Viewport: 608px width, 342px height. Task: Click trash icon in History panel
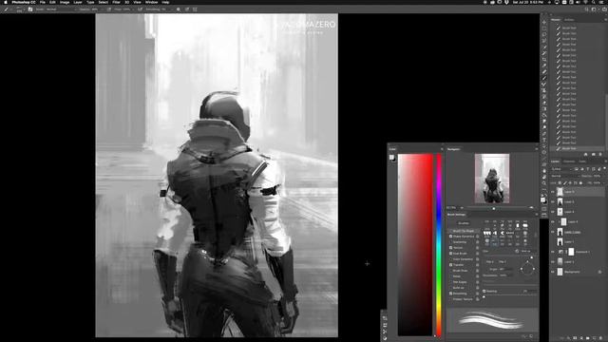pos(600,154)
